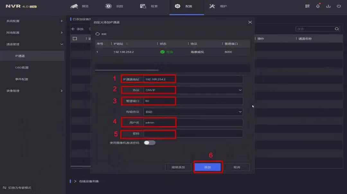This screenshot has width=347, height=194.
Task: Click the refresh icon in dialog
Action: (98, 34)
